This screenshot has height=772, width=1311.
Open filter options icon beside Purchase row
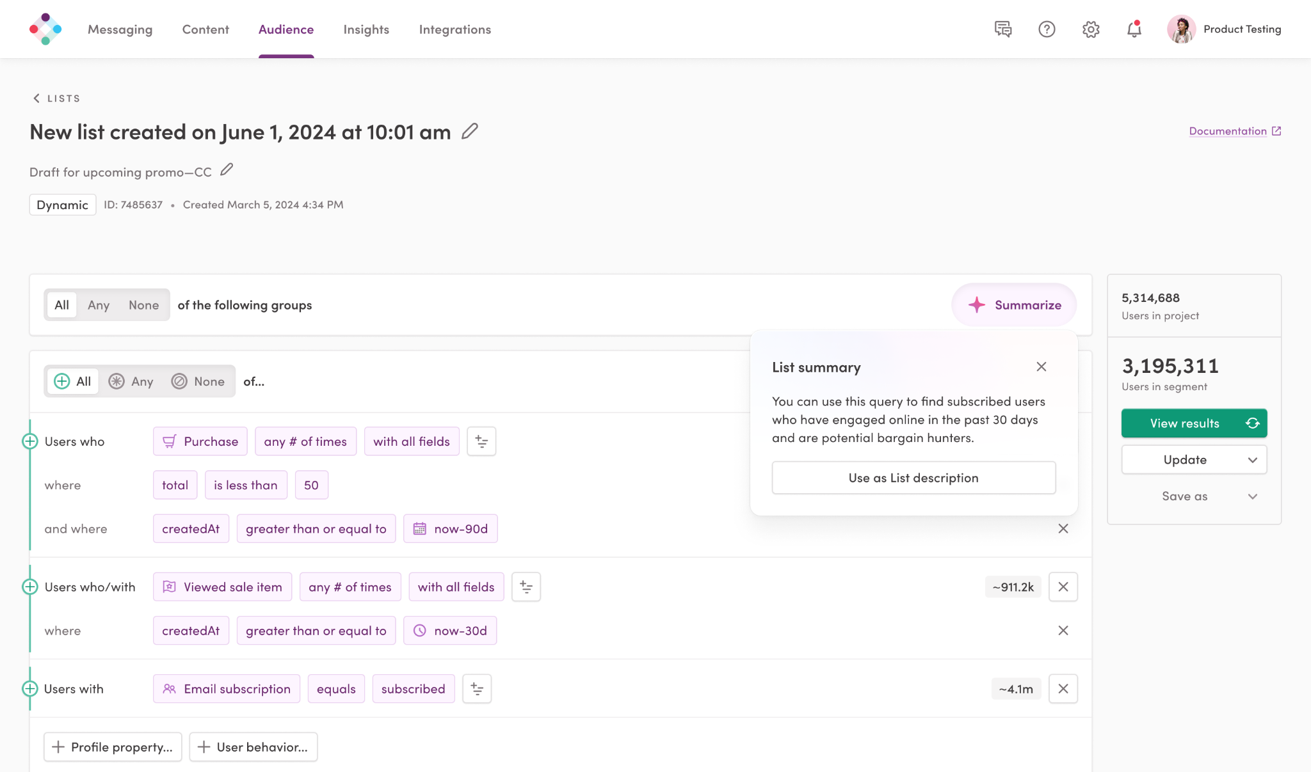481,441
